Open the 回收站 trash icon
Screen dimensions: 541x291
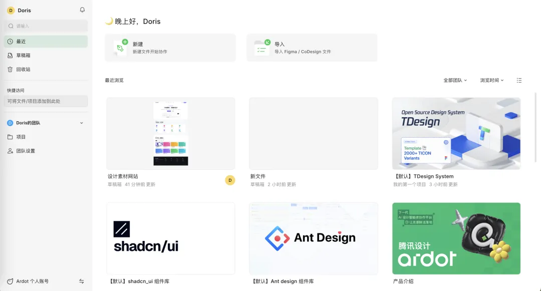[11, 69]
